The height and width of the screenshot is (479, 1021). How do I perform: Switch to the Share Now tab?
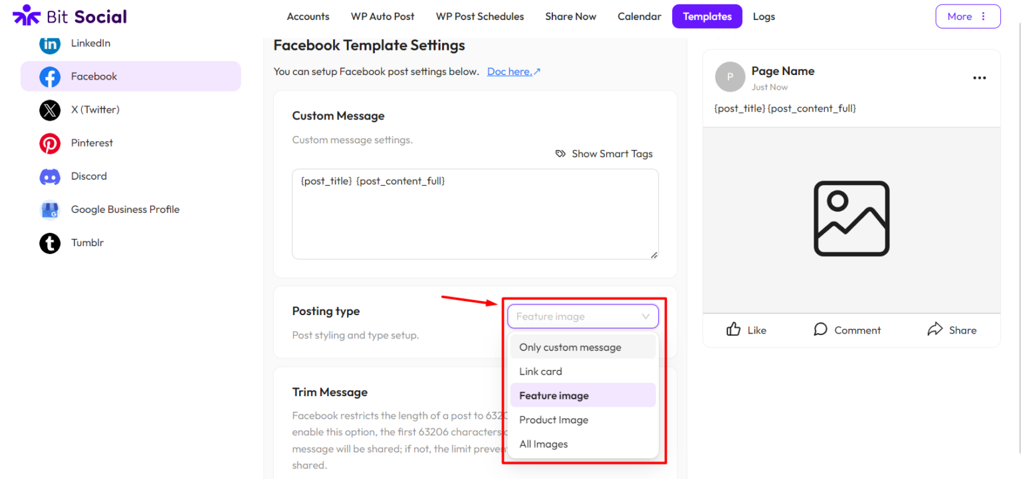pos(570,17)
